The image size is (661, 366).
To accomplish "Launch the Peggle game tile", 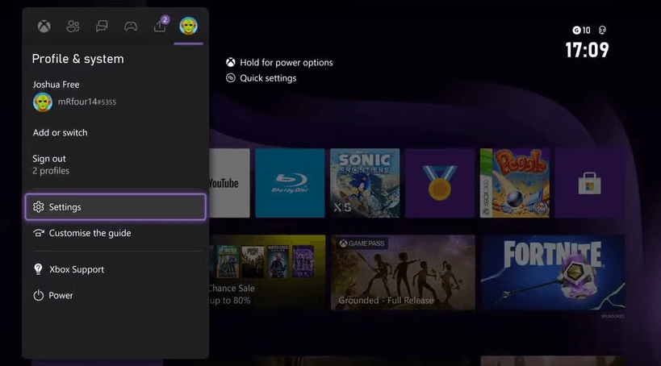I will click(x=514, y=183).
